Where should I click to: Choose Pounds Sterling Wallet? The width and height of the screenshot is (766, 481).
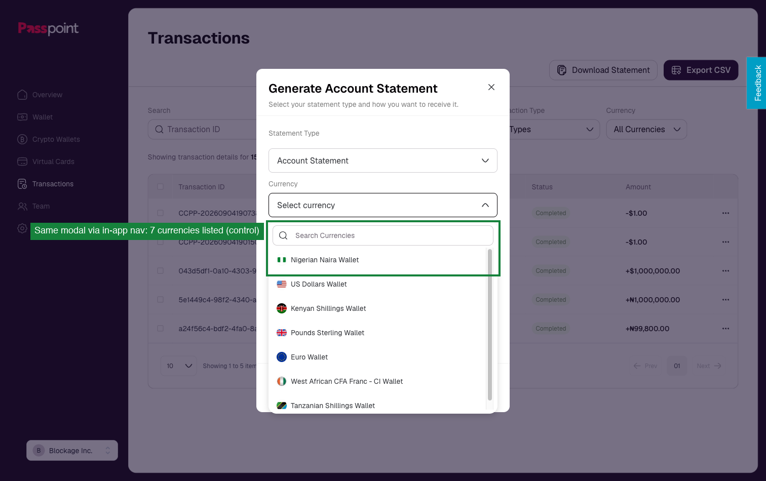point(377,333)
